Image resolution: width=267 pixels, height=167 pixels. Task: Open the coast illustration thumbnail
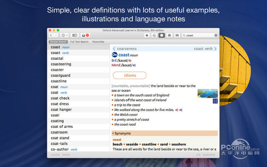point(207,93)
